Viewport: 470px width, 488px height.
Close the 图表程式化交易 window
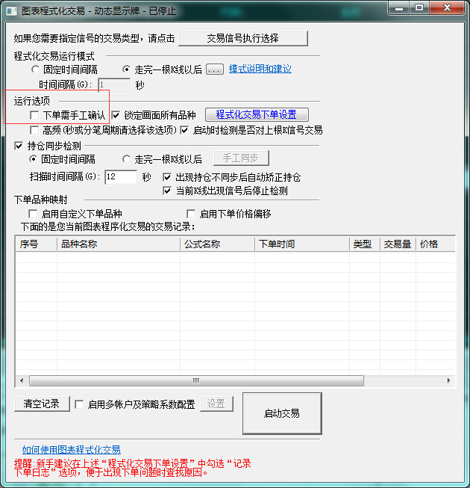pyautogui.click(x=447, y=8)
